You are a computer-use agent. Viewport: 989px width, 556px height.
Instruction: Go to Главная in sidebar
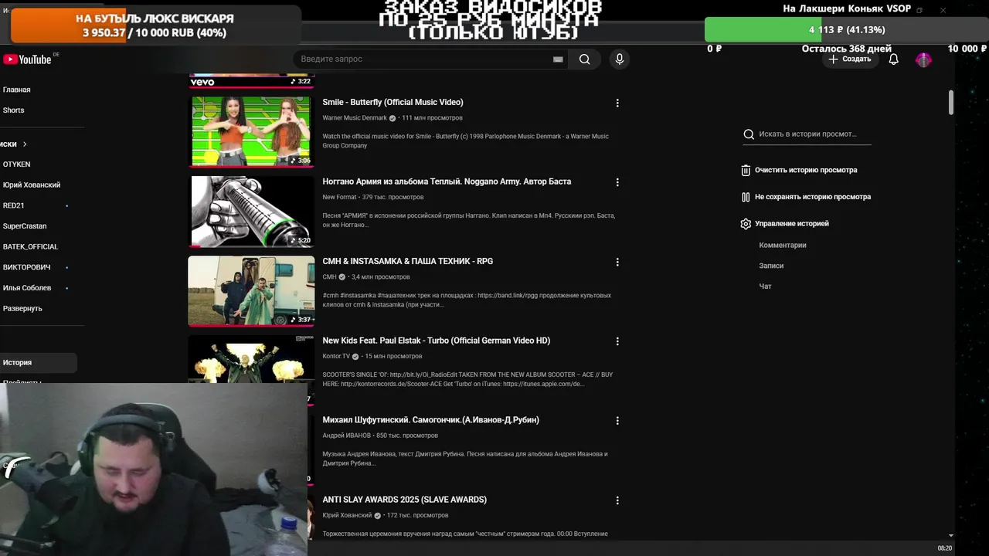coord(17,90)
